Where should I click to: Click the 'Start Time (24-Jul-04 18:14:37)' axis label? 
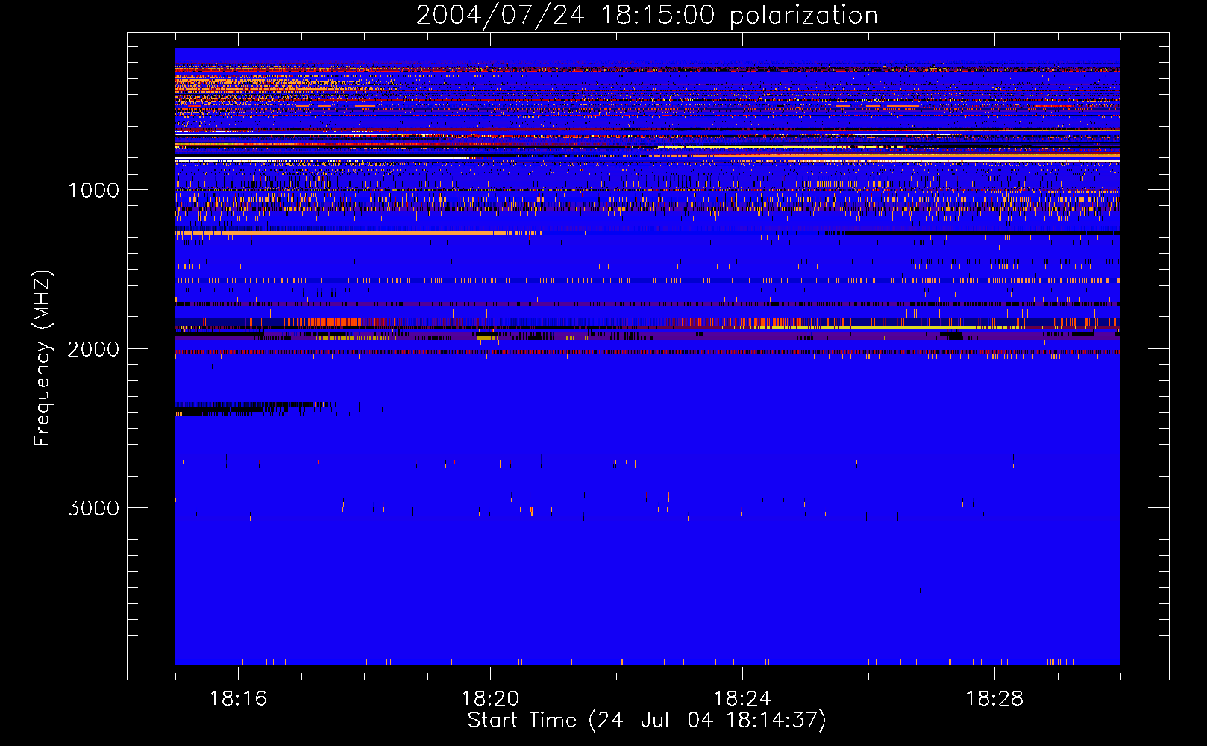coord(647,721)
